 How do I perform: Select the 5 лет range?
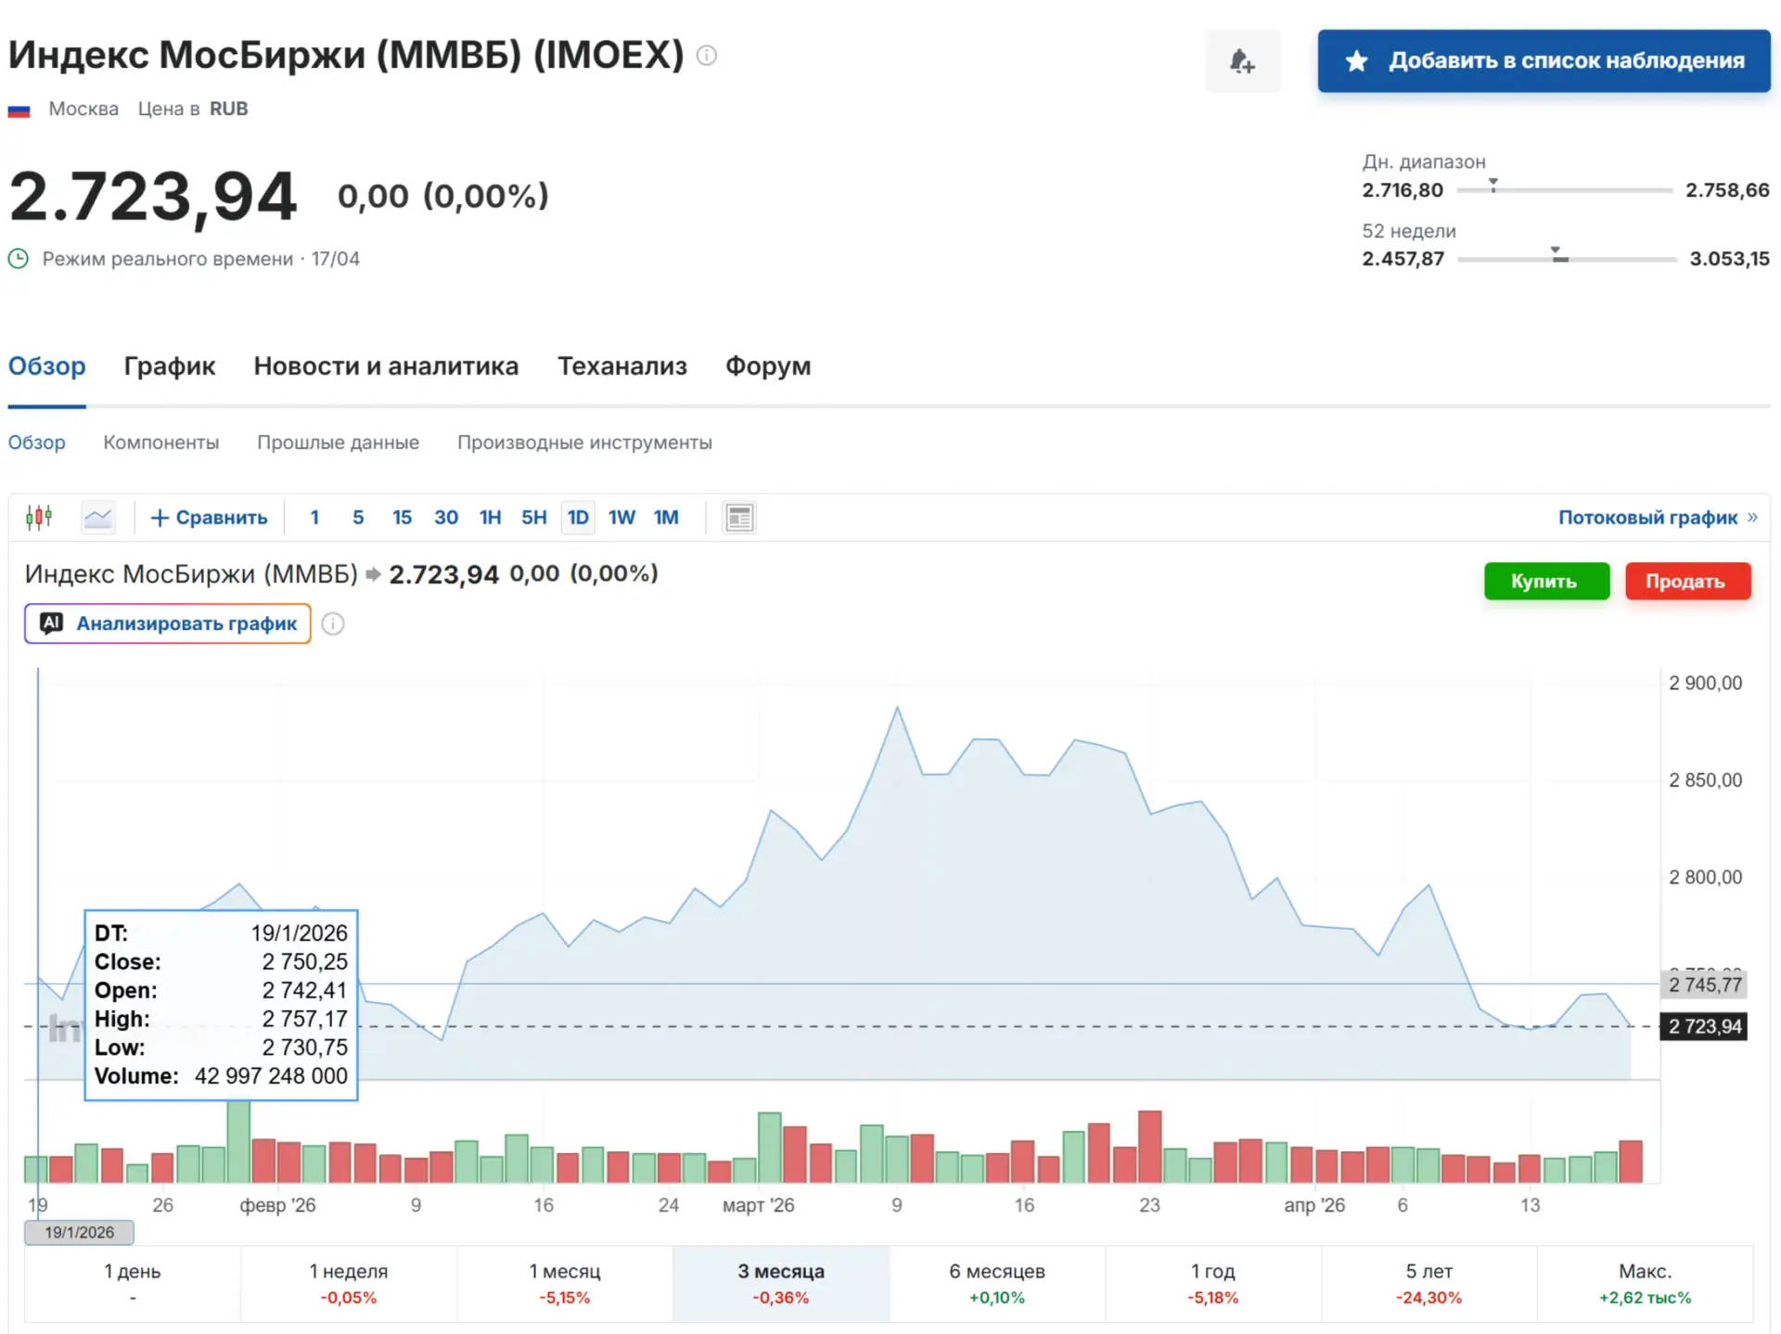click(x=1429, y=1284)
